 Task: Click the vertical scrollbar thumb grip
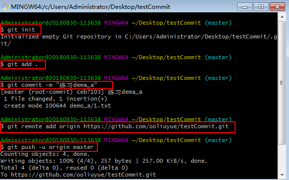click(282, 83)
